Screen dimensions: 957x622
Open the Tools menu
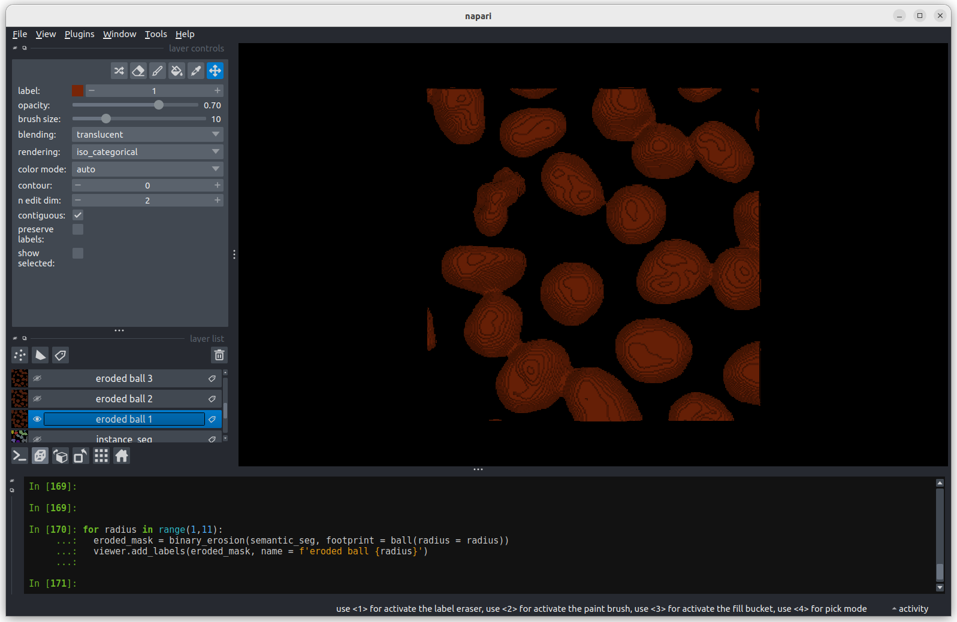[x=156, y=34]
